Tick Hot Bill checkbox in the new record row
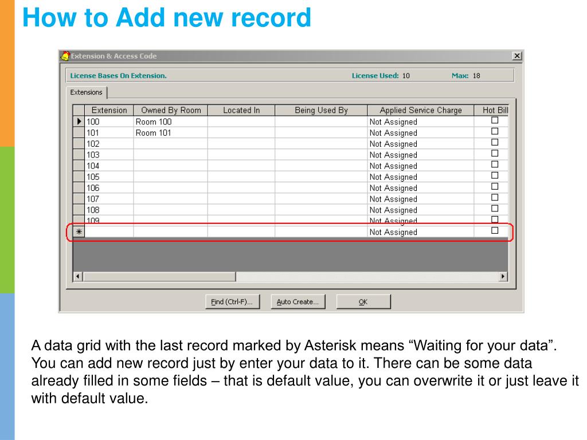 (x=495, y=230)
